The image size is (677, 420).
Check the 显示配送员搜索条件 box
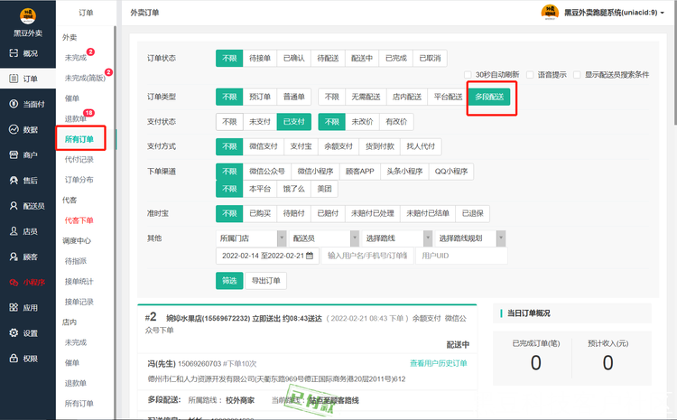click(578, 75)
